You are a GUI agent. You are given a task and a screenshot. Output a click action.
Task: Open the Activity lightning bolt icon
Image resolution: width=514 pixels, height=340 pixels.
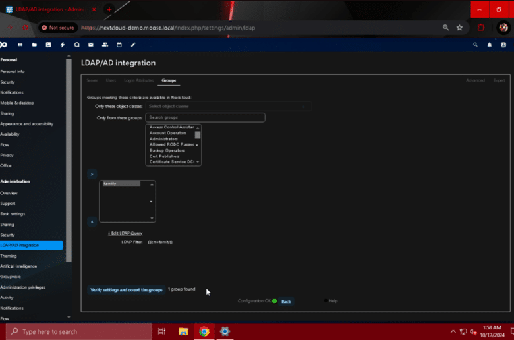coord(63,45)
